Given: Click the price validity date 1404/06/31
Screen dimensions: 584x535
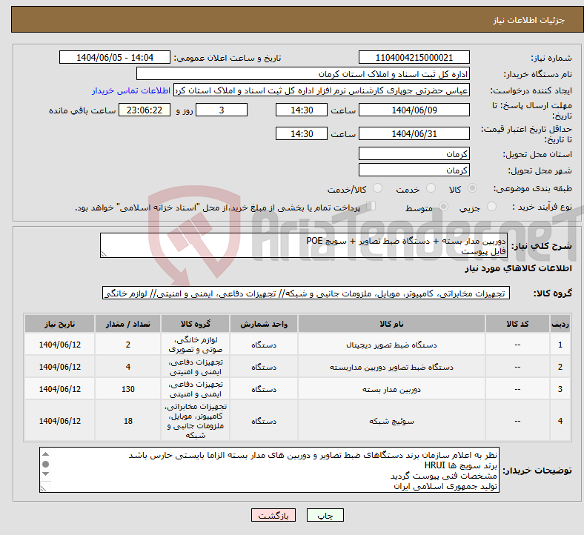Looking at the screenshot, I should point(414,133).
